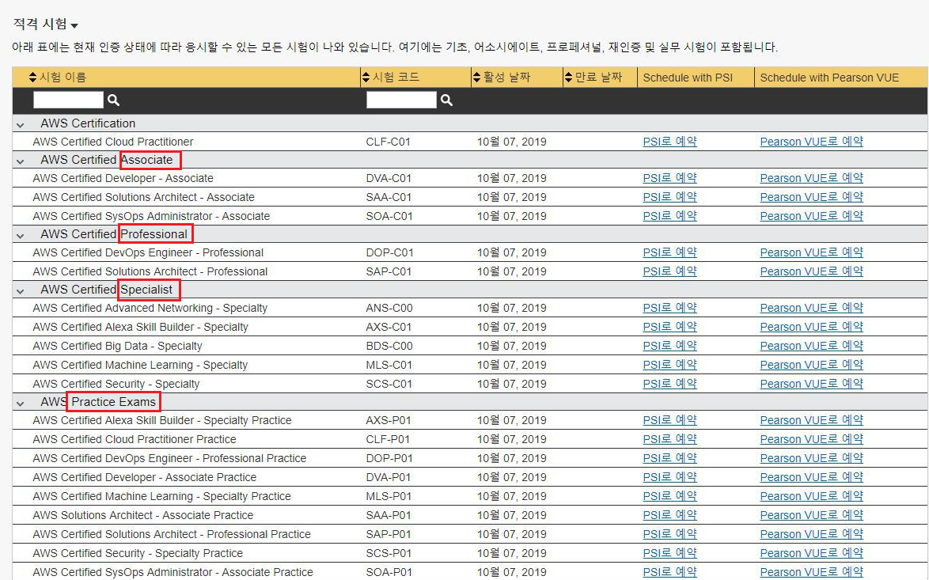Viewport: 929px width, 580px height.
Task: Open PSI booking for Cloud Practitioner CLF-C01
Action: click(669, 142)
